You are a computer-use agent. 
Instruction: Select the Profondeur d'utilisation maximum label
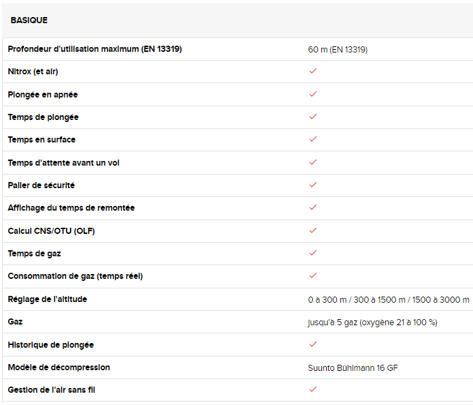[x=95, y=49]
